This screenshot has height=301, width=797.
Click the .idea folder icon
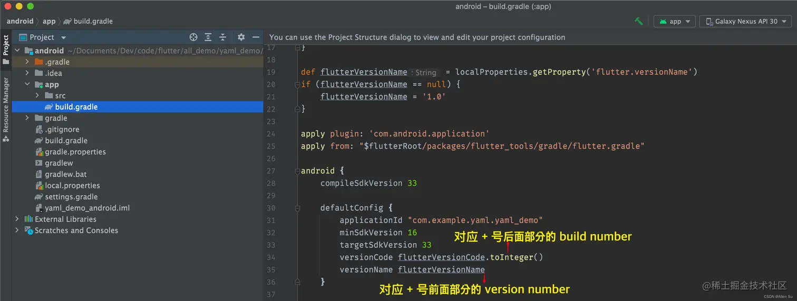pos(38,73)
